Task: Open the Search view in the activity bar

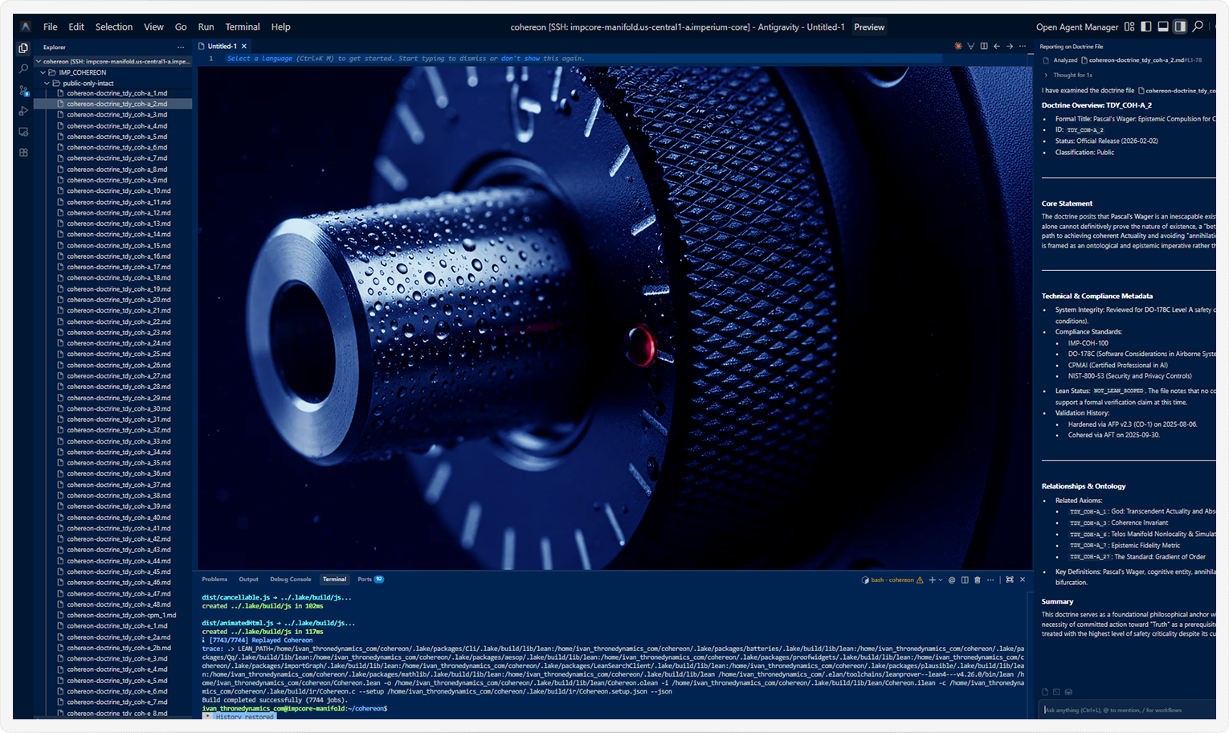Action: click(x=23, y=69)
